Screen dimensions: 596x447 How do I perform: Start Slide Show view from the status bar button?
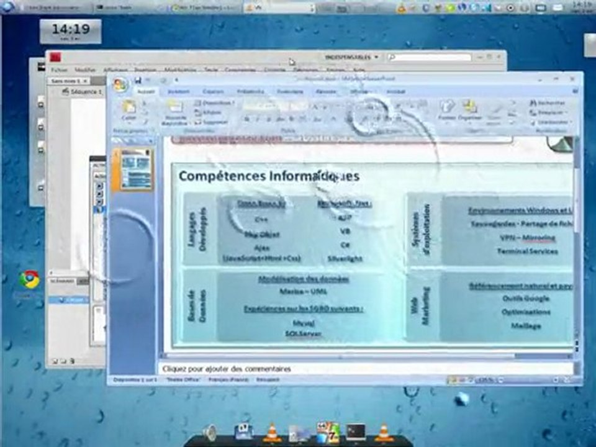pos(471,380)
